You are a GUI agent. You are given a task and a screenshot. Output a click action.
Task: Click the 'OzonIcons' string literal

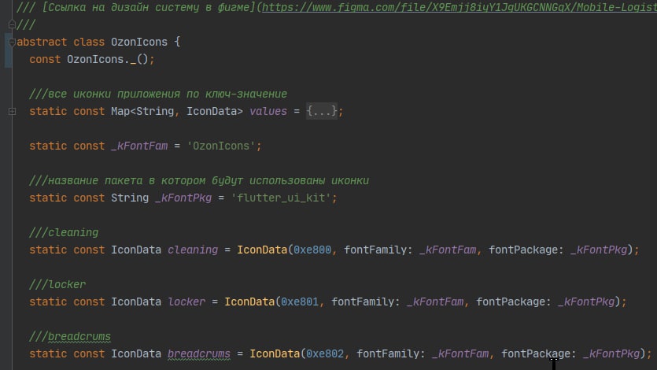tap(221, 146)
